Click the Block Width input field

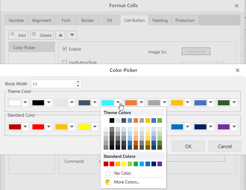(52, 84)
